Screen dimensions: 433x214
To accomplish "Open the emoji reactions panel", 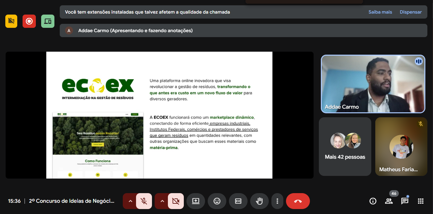I will click(x=217, y=201).
